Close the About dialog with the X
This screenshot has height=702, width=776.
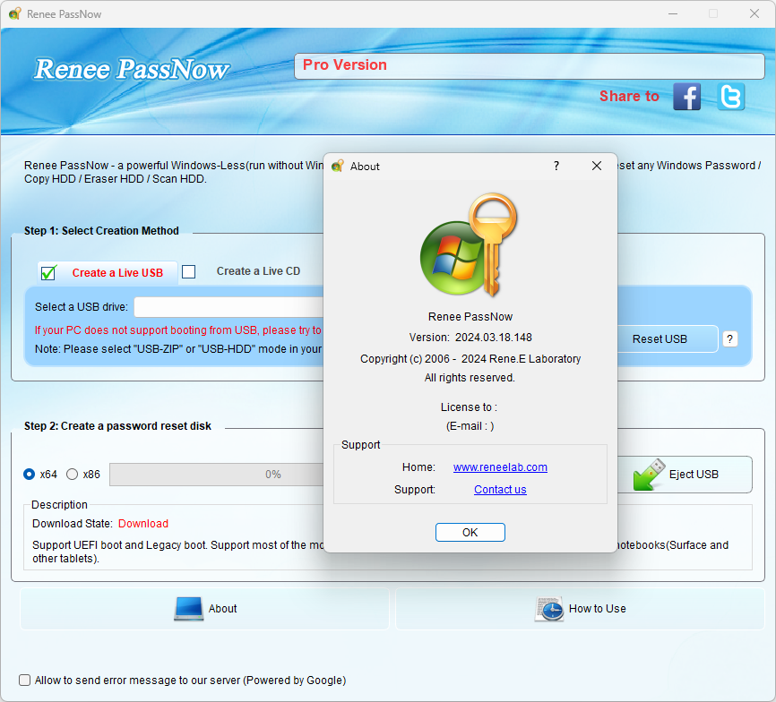click(597, 167)
